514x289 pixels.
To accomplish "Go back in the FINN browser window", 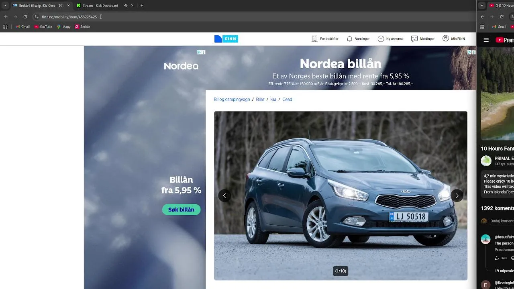I will coord(6,17).
